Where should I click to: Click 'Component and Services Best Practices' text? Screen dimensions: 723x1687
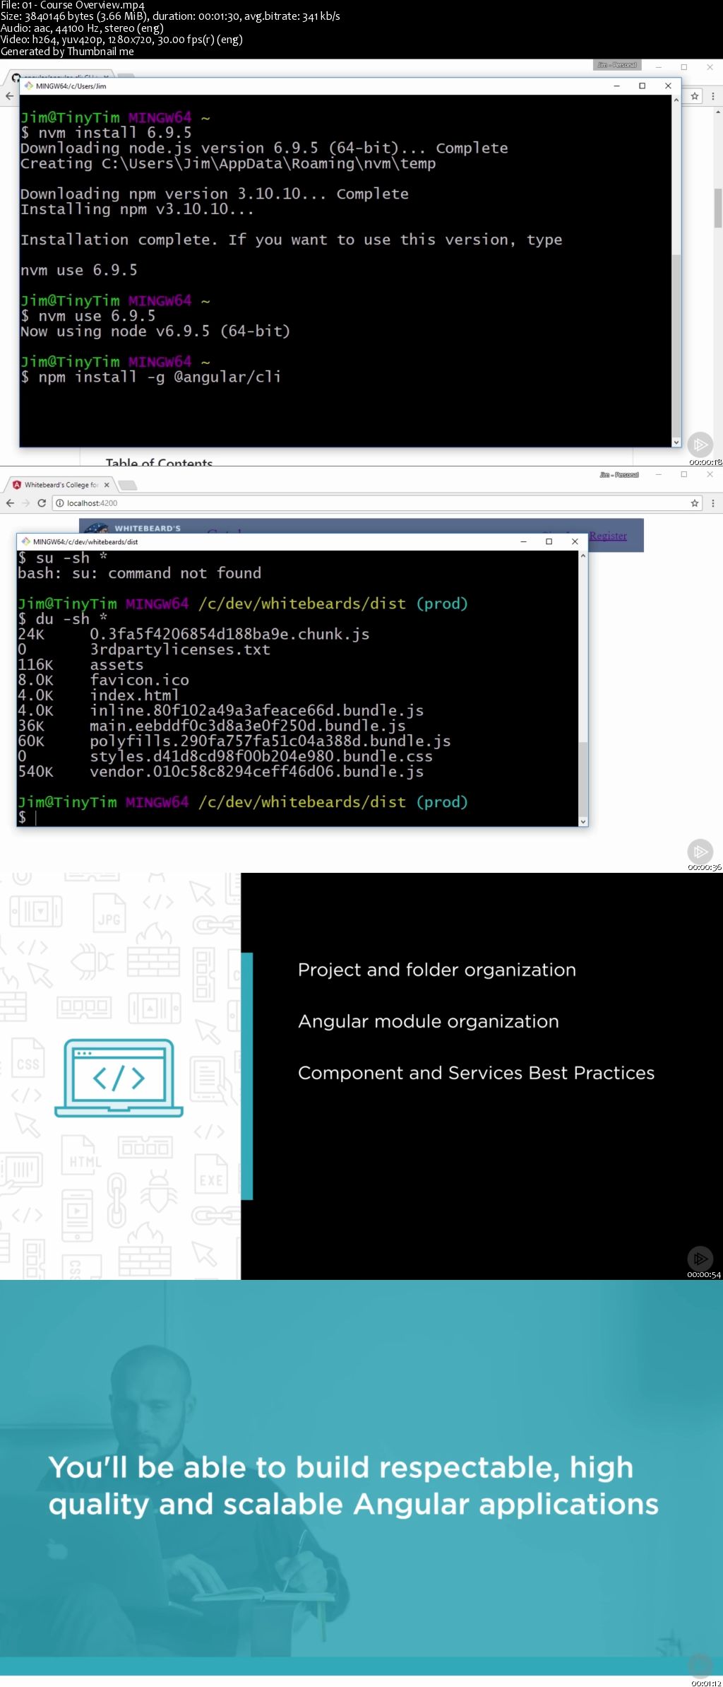coord(477,1073)
